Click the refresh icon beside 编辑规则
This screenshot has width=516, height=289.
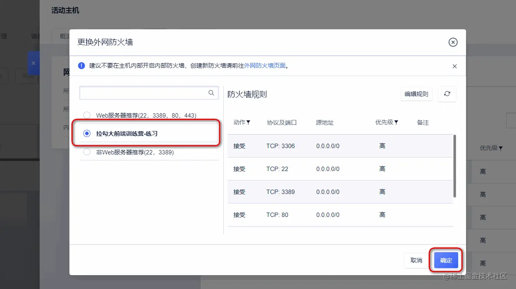[x=447, y=94]
